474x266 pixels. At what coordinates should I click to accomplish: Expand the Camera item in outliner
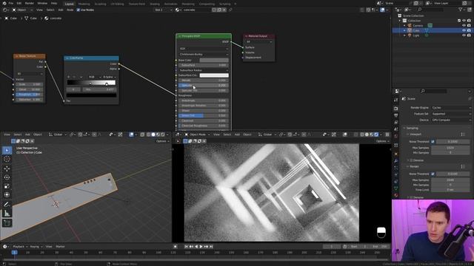(404, 26)
